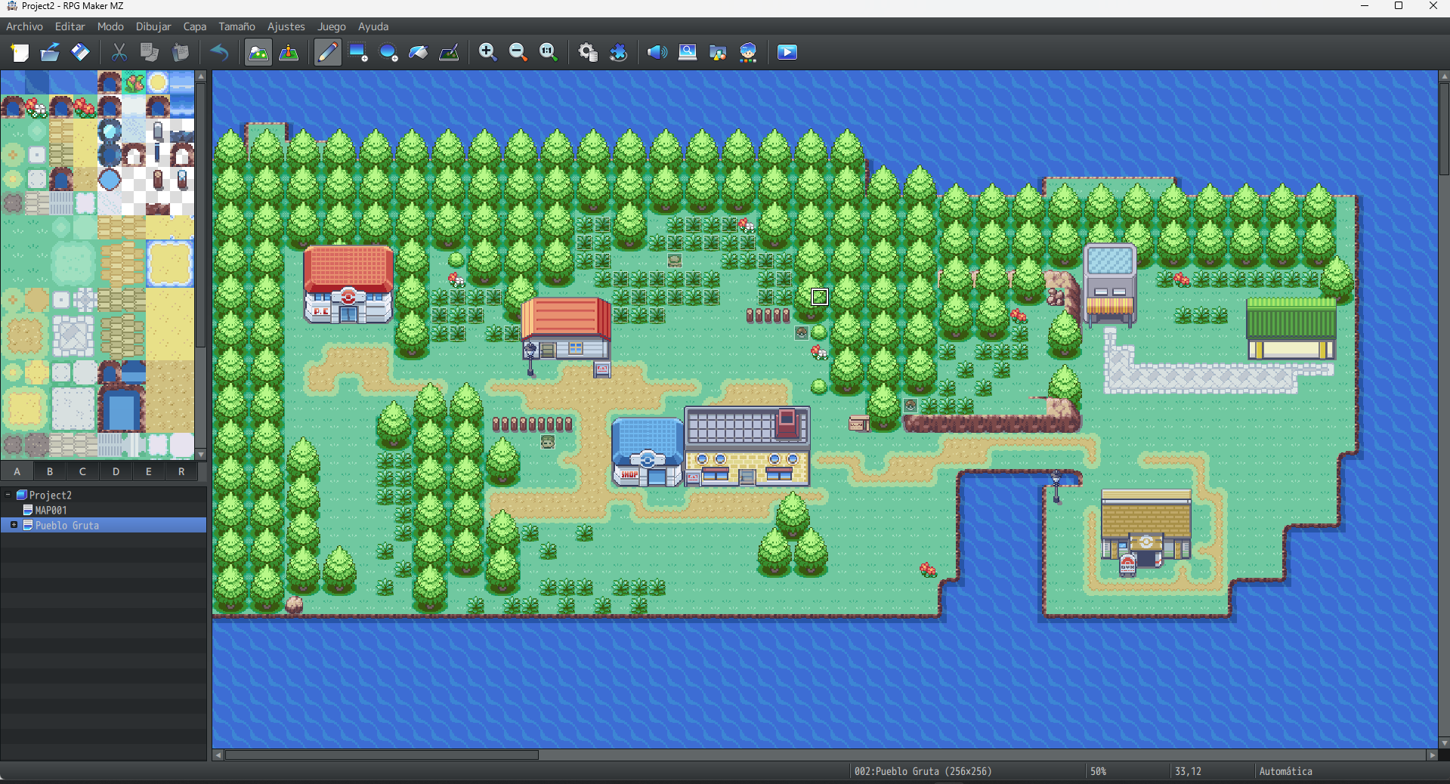Open the Resource Manager
Image resolution: width=1450 pixels, height=784 pixels.
tap(718, 52)
